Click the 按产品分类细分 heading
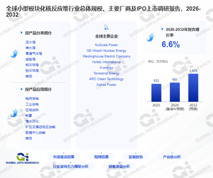 pyautogui.click(x=38, y=33)
